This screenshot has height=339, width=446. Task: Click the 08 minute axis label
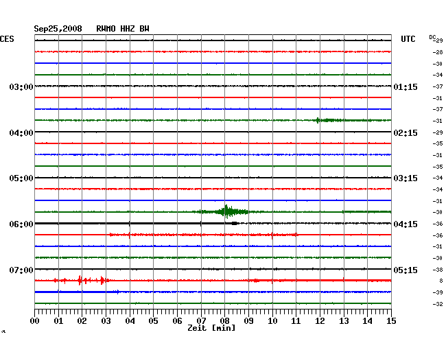(x=224, y=321)
